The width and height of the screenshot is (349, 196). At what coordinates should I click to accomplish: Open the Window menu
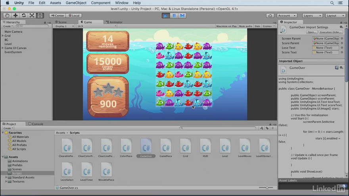tap(121, 3)
